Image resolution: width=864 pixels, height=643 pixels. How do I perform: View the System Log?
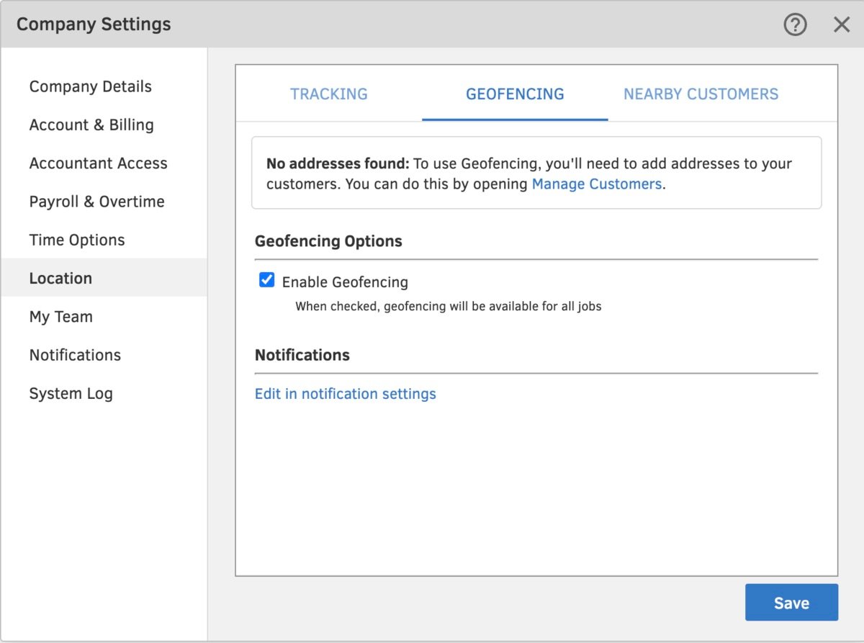(x=71, y=393)
